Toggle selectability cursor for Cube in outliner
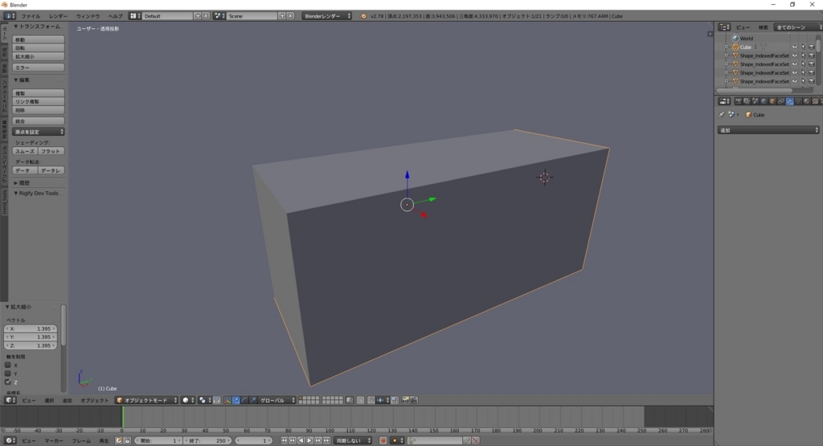823x446 pixels. pyautogui.click(x=803, y=47)
